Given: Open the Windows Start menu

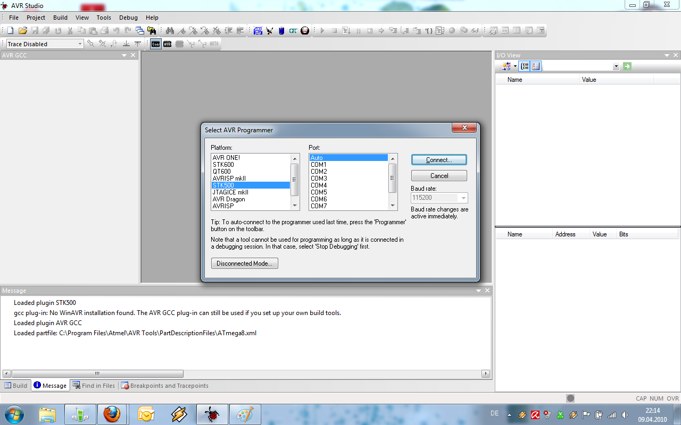Looking at the screenshot, I should 14,414.
